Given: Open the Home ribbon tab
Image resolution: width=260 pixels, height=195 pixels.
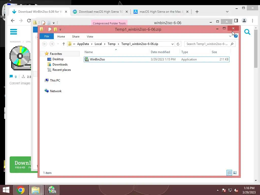Looking at the screenshot, I should (x=61, y=37).
